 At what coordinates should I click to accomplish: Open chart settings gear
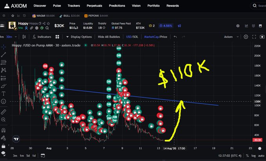246,37
